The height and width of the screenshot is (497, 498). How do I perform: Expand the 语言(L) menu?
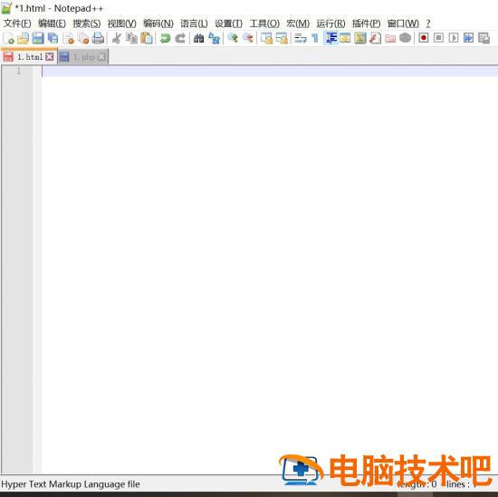194,24
